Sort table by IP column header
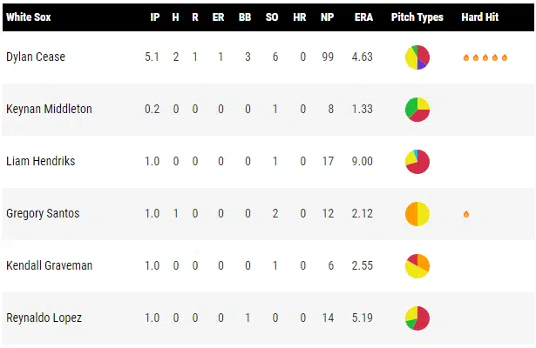This screenshot has width=536, height=348. tap(153, 17)
